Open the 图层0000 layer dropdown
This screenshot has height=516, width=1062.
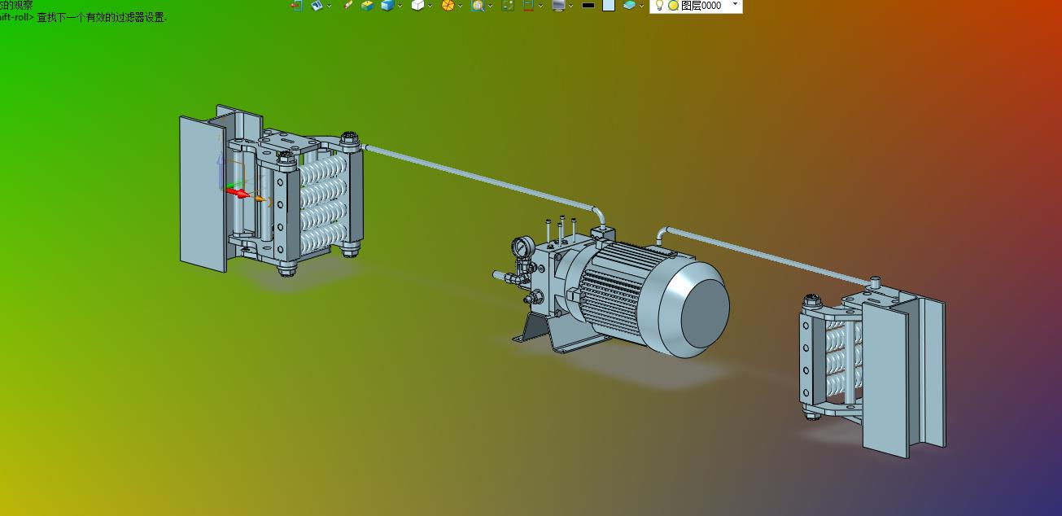[x=736, y=5]
